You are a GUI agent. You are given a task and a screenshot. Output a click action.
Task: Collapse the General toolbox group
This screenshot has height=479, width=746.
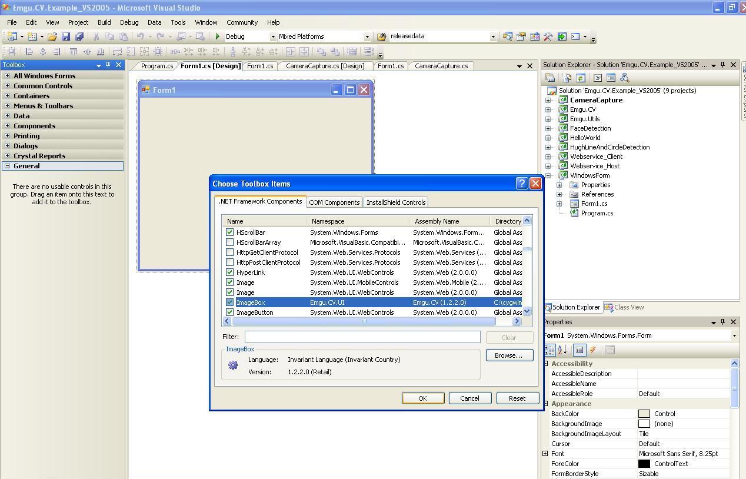[x=7, y=166]
